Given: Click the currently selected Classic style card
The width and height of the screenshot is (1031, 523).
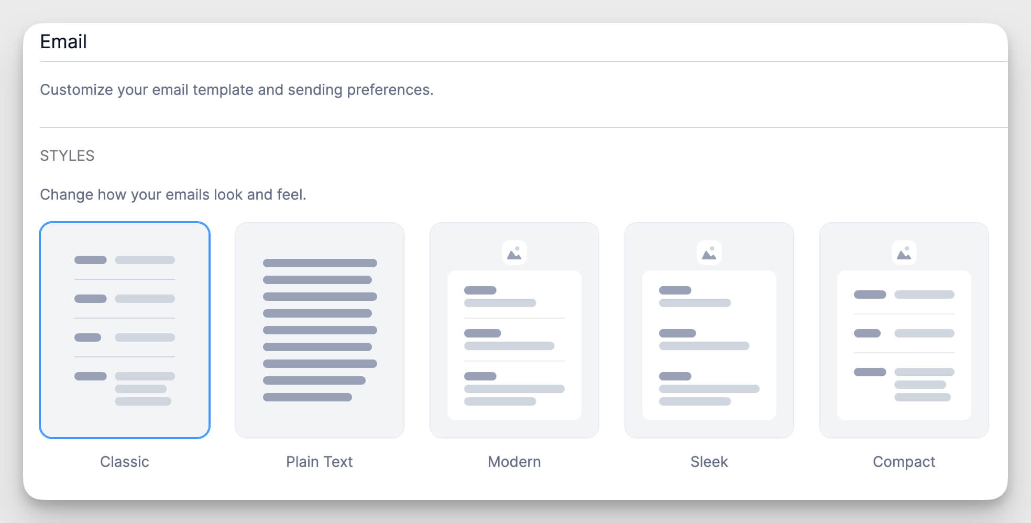Looking at the screenshot, I should [125, 330].
